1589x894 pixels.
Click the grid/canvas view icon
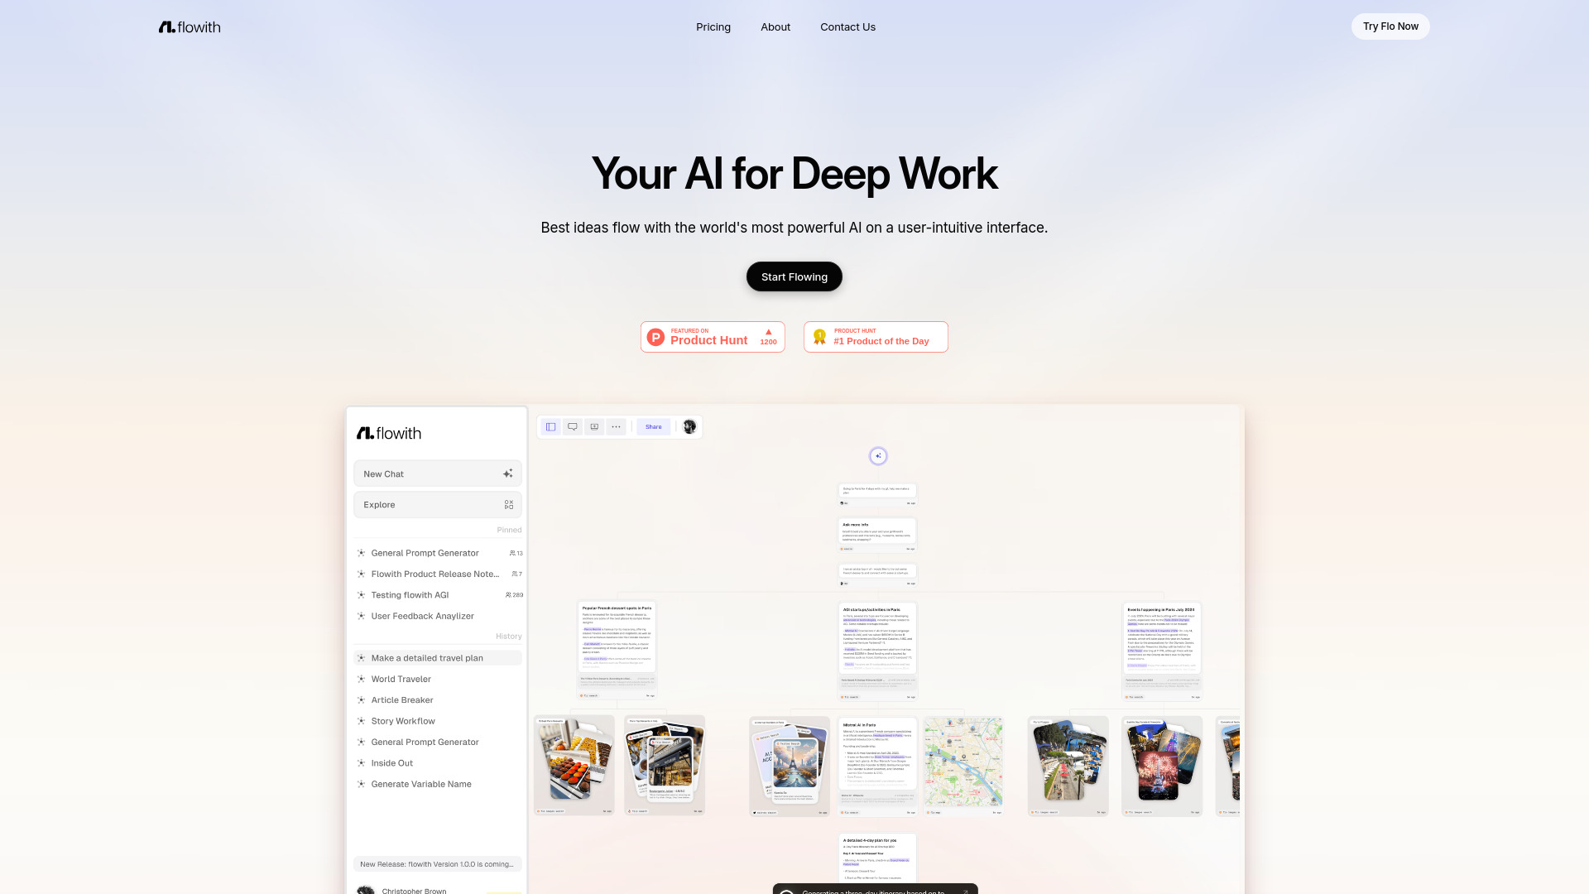pos(551,425)
